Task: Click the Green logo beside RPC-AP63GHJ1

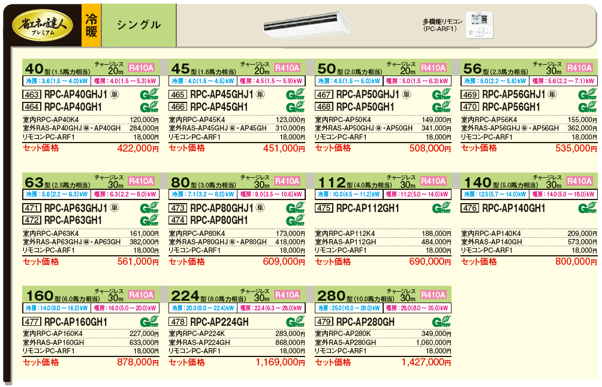Action: coord(149,207)
